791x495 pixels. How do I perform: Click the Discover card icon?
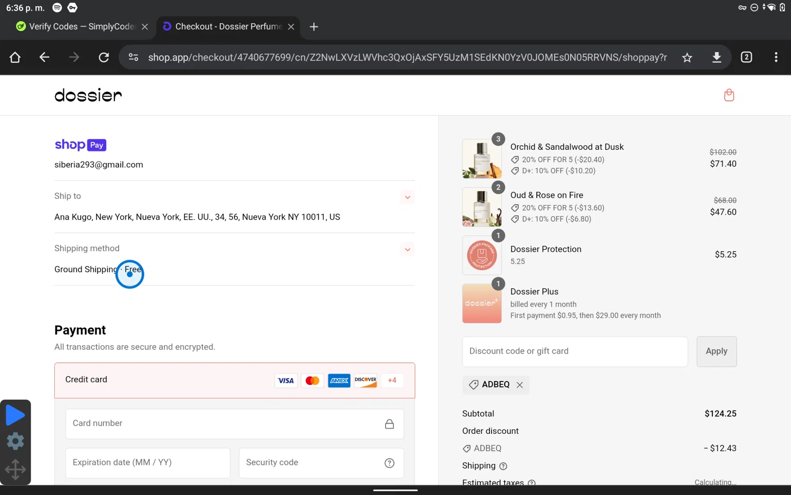pyautogui.click(x=365, y=380)
